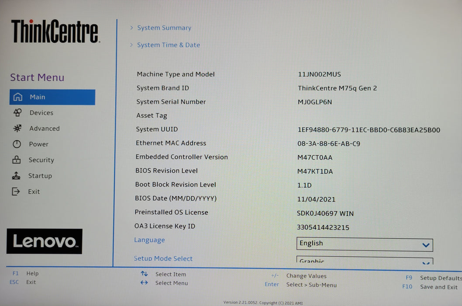Screen dimensions: 462x306
Task: Click the Setup Mode Select label
Action: 163,258
